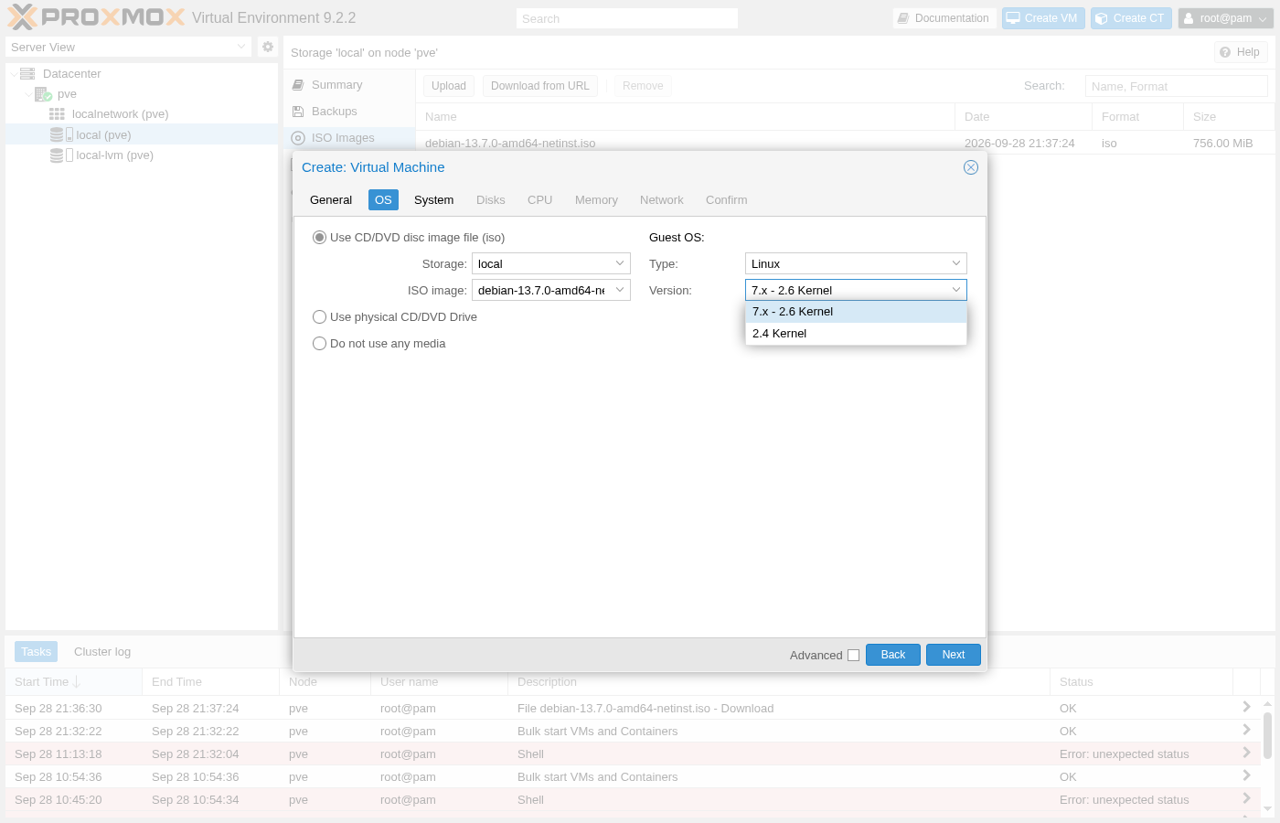The width and height of the screenshot is (1280, 823).
Task: Open the Server View selector dropdown
Action: pyautogui.click(x=241, y=47)
